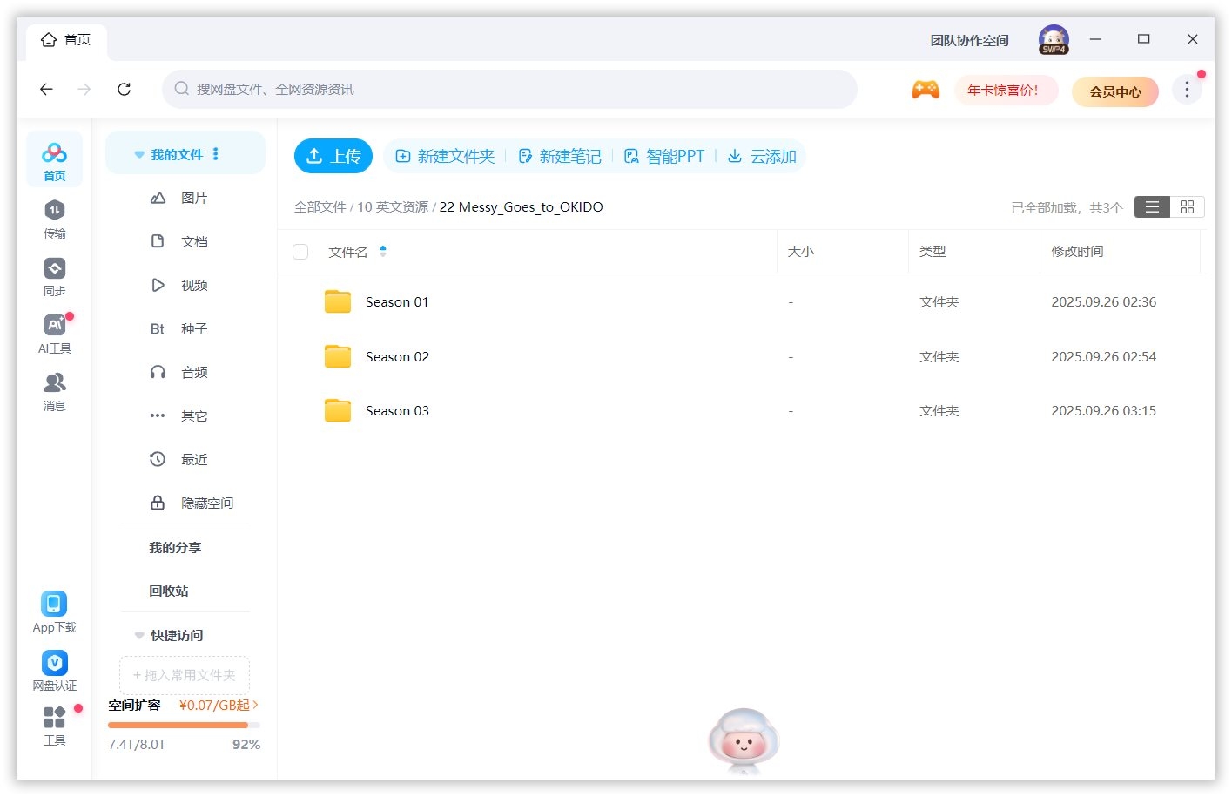This screenshot has height=797, width=1232.
Task: Toggle sort order arrow beside 文件名
Action: [x=383, y=252]
